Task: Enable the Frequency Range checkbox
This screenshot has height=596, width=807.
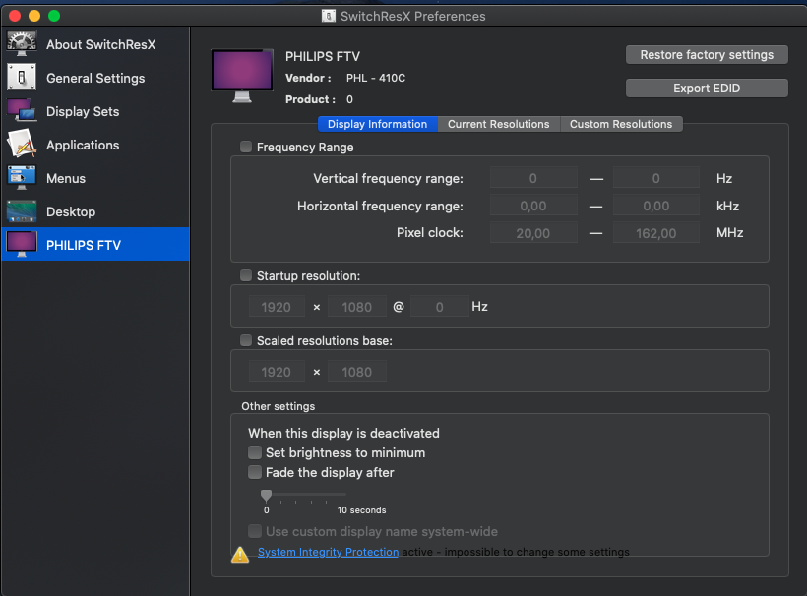Action: point(246,147)
